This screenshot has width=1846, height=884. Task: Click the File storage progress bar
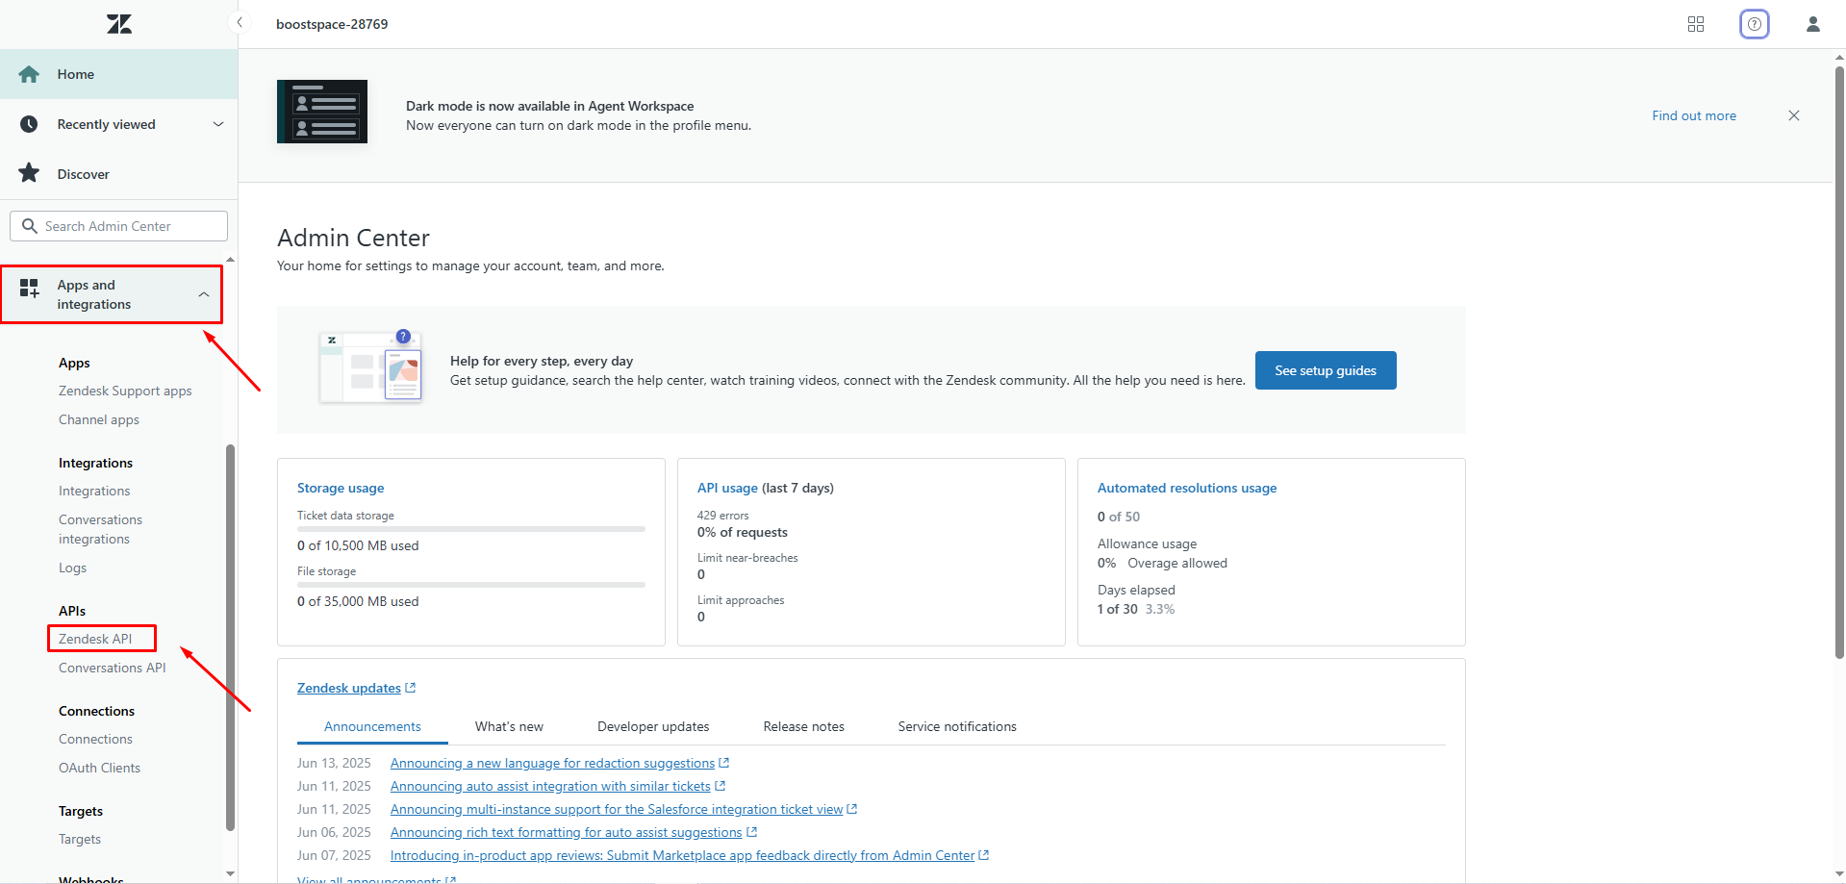(471, 585)
